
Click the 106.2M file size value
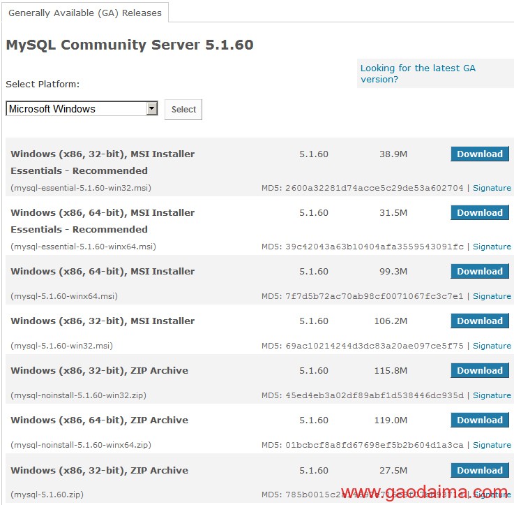391,321
